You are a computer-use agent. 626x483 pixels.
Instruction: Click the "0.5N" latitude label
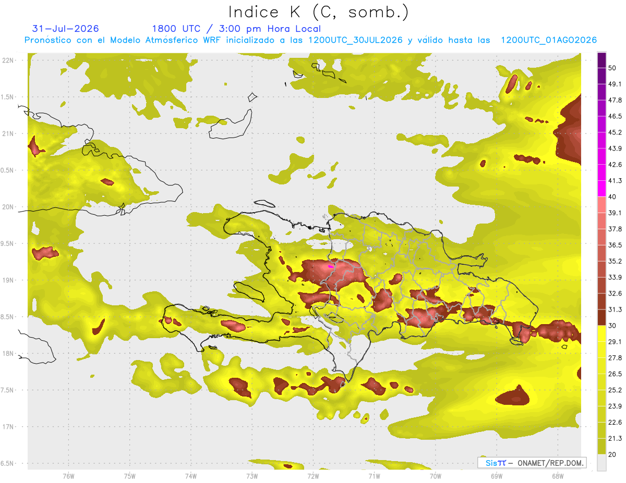point(8,170)
